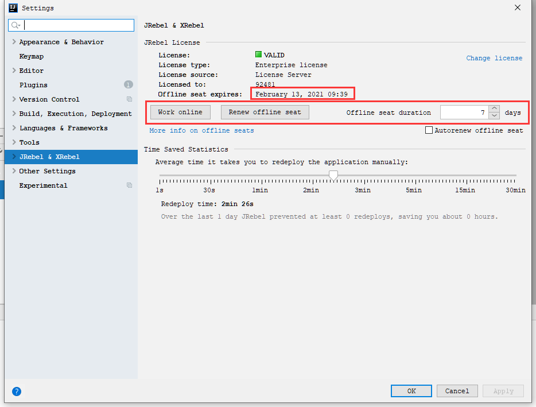Open the Change license link
Image resolution: width=536 pixels, height=407 pixels.
[494, 58]
